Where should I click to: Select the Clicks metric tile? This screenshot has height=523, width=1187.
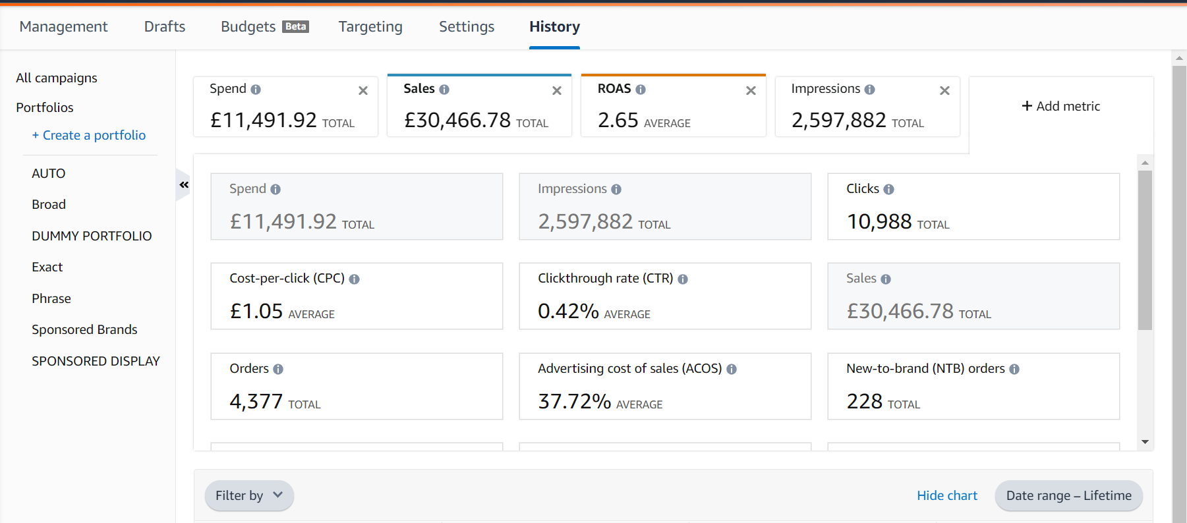click(973, 206)
